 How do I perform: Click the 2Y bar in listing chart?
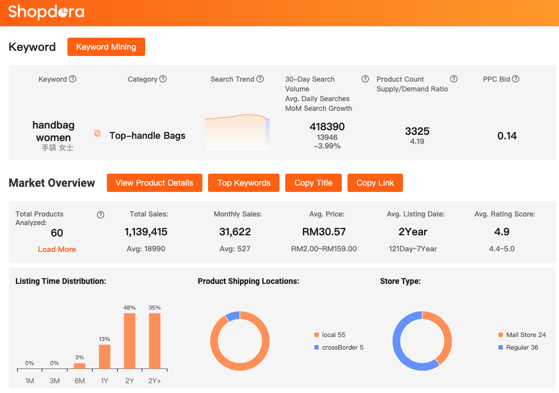click(x=130, y=340)
